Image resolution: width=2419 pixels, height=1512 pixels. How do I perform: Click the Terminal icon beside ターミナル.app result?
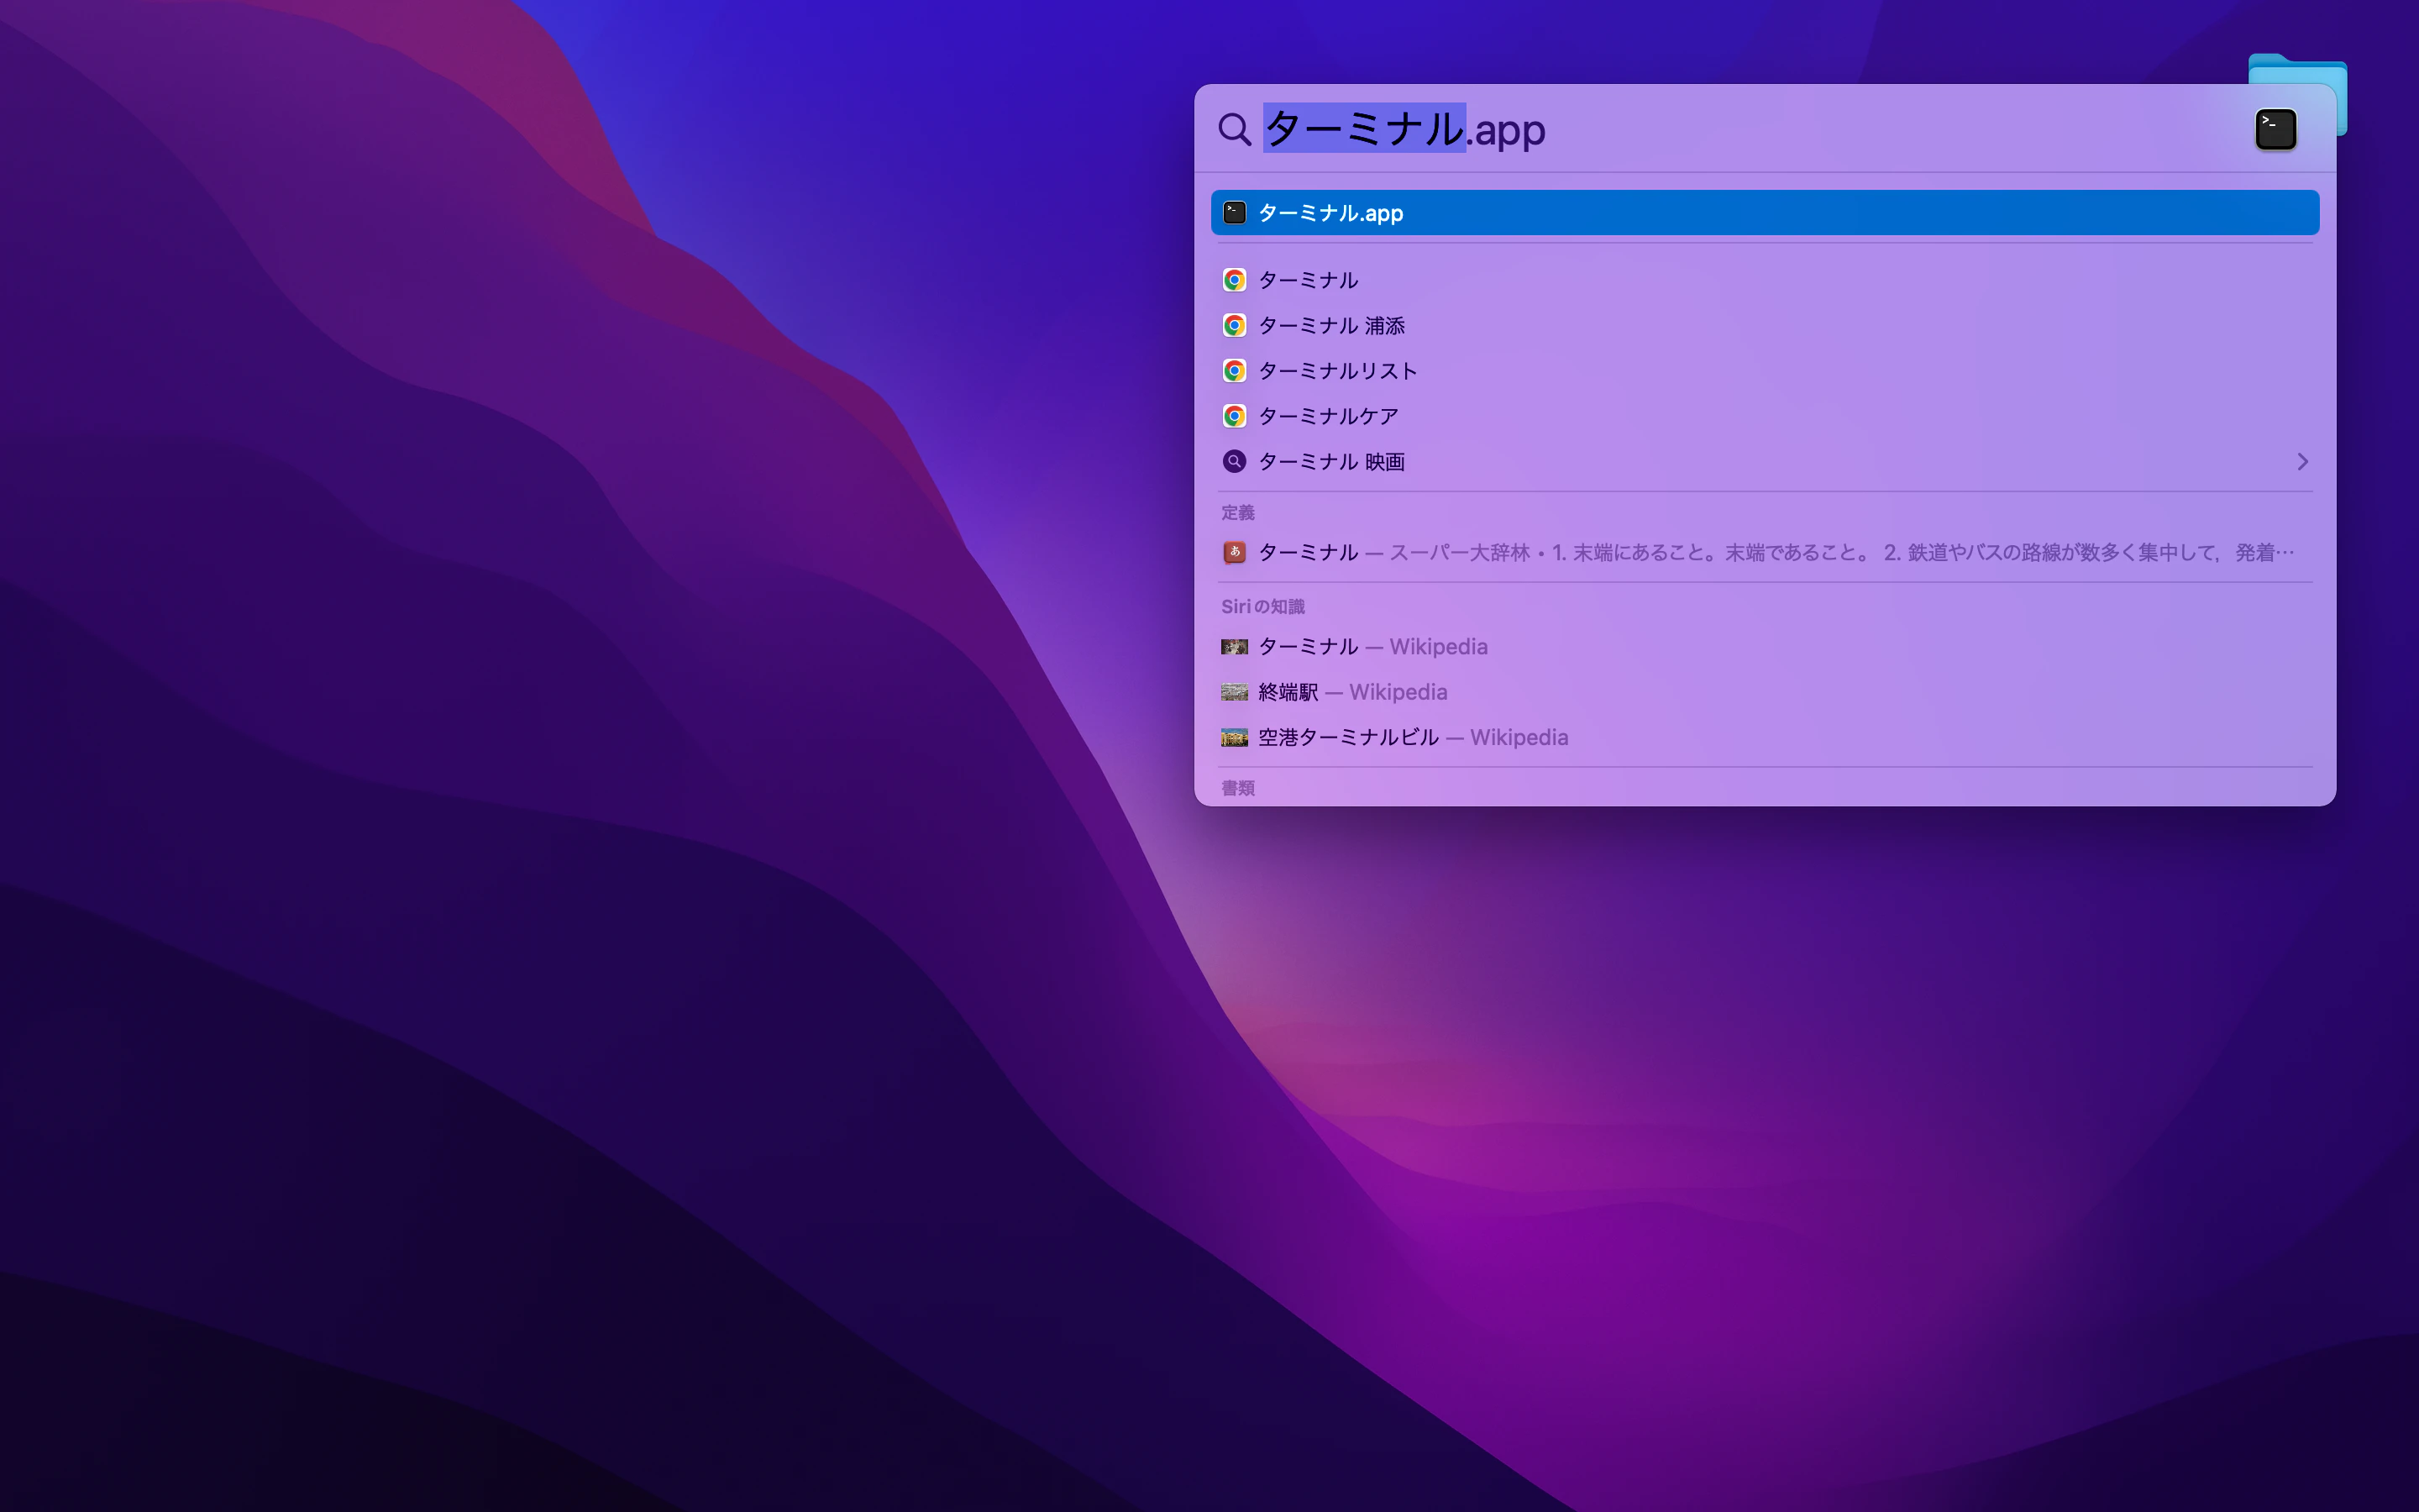pos(1235,213)
